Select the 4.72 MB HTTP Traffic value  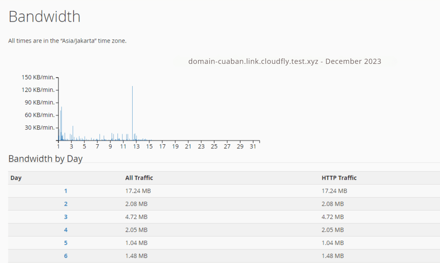tap(333, 217)
